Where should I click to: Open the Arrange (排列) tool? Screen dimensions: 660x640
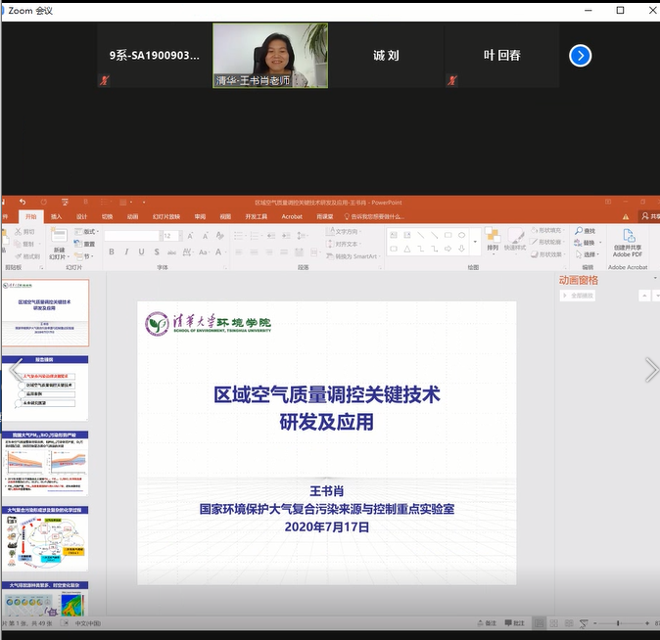click(x=493, y=238)
